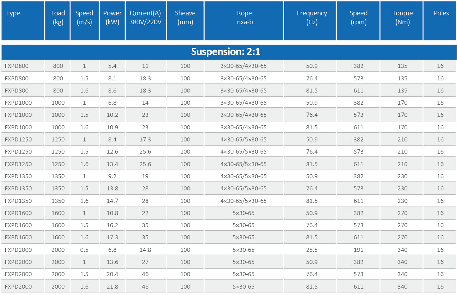Select the 25.5 Hz frequency cell
Screen dimensions: 457x295
(x=312, y=250)
